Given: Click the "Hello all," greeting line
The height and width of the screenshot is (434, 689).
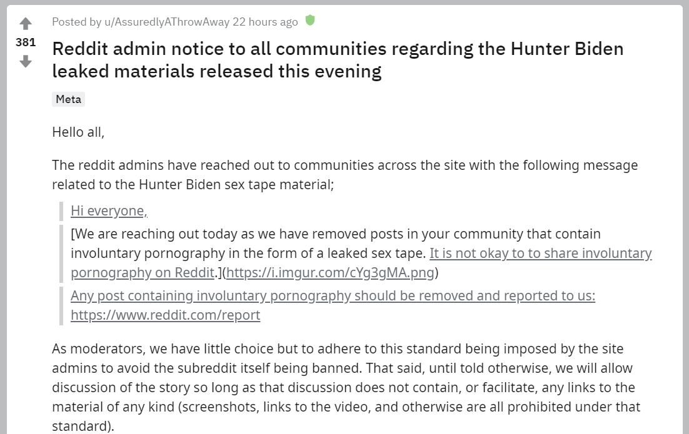Looking at the screenshot, I should (x=78, y=132).
